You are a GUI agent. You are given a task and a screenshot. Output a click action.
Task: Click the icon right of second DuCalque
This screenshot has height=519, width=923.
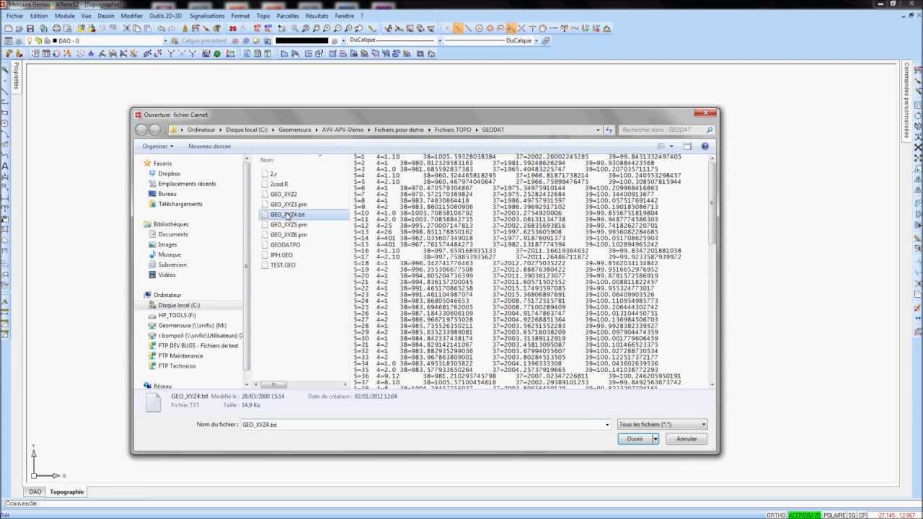click(x=546, y=41)
